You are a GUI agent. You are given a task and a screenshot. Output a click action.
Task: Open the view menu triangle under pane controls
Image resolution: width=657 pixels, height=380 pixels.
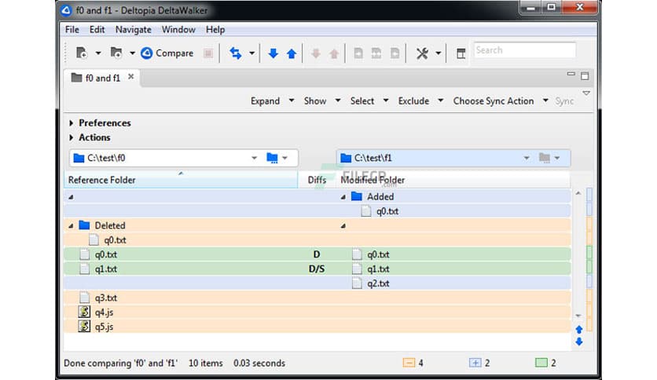pos(586,93)
